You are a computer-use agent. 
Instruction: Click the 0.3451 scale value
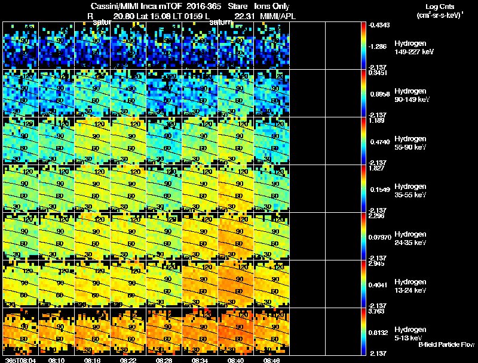[378, 73]
